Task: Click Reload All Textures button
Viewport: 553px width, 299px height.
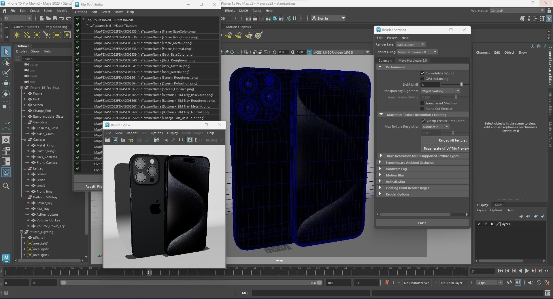Action: pyautogui.click(x=445, y=140)
